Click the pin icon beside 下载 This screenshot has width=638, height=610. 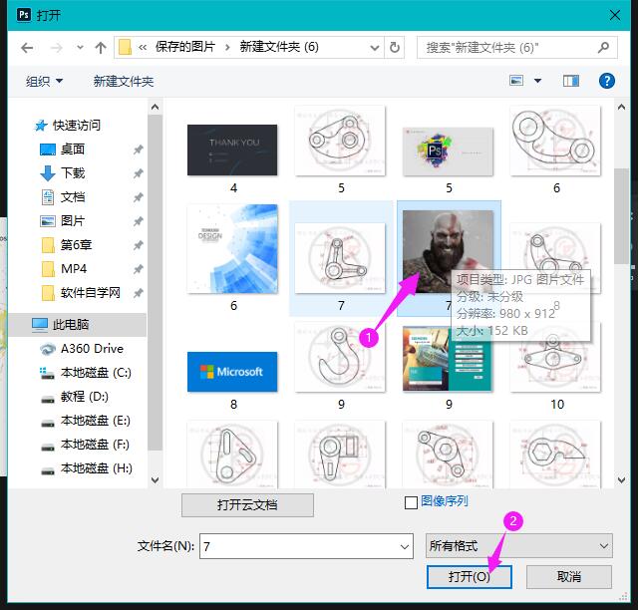138,173
